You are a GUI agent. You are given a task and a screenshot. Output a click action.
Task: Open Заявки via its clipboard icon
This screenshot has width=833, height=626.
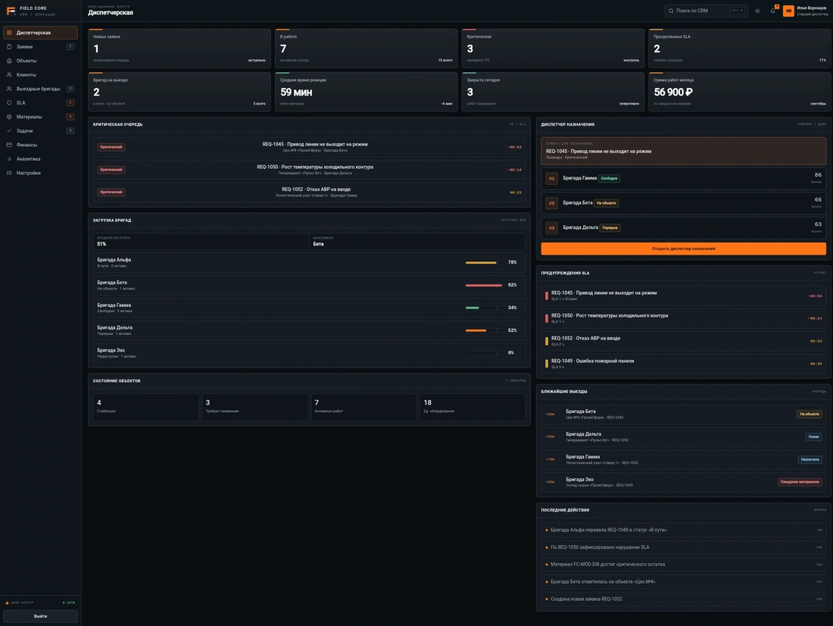pos(9,47)
